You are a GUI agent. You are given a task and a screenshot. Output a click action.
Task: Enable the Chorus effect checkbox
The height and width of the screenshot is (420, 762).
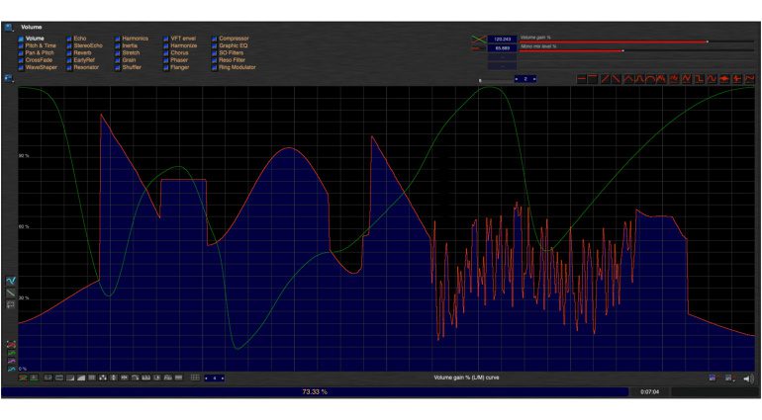point(165,53)
